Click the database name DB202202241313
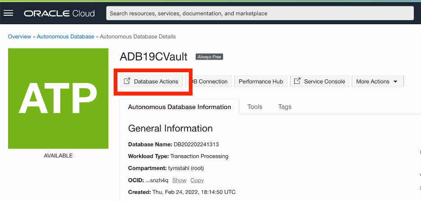Viewport: 421px width, 201px height. (196, 144)
